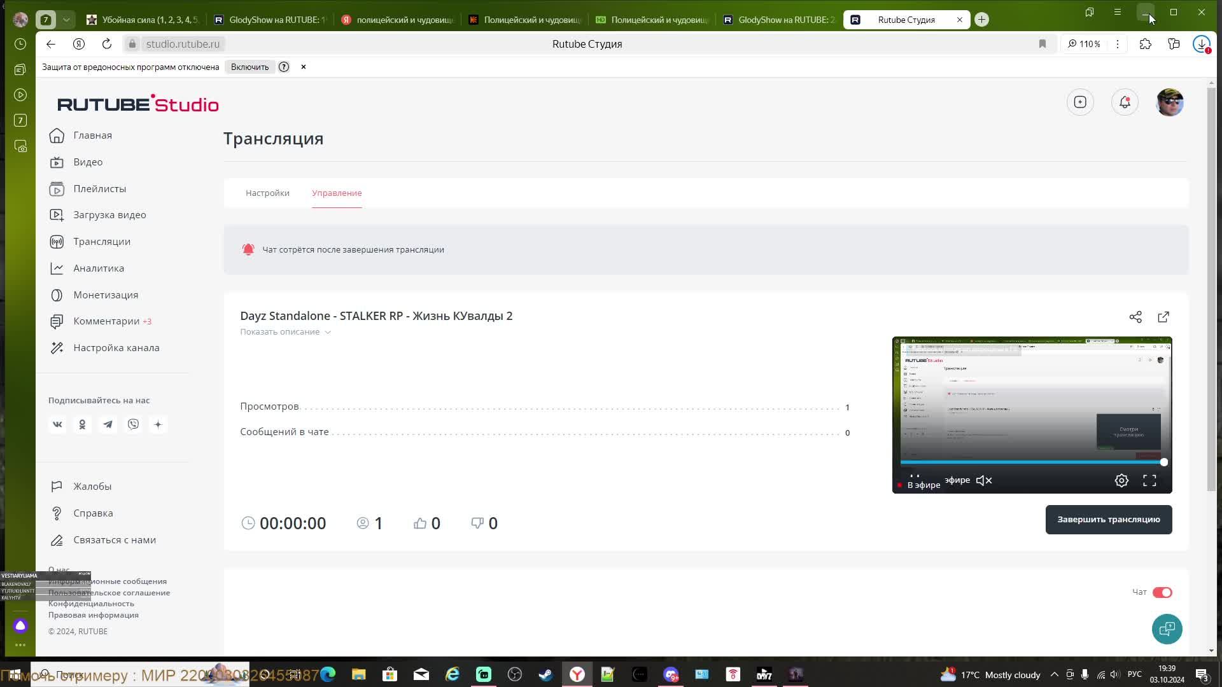1222x687 pixels.
Task: Open the Viber social icon
Action: [x=133, y=424]
